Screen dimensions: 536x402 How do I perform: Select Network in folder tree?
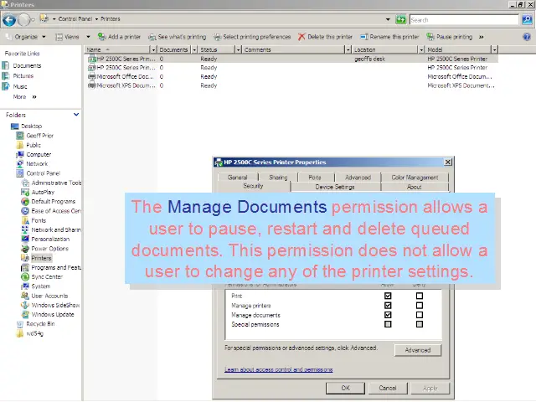tap(33, 164)
